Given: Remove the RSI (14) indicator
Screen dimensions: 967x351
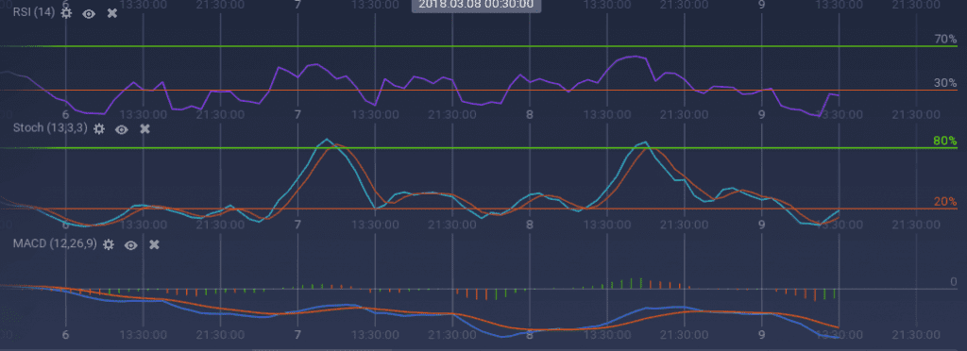Looking at the screenshot, I should click(x=111, y=13).
